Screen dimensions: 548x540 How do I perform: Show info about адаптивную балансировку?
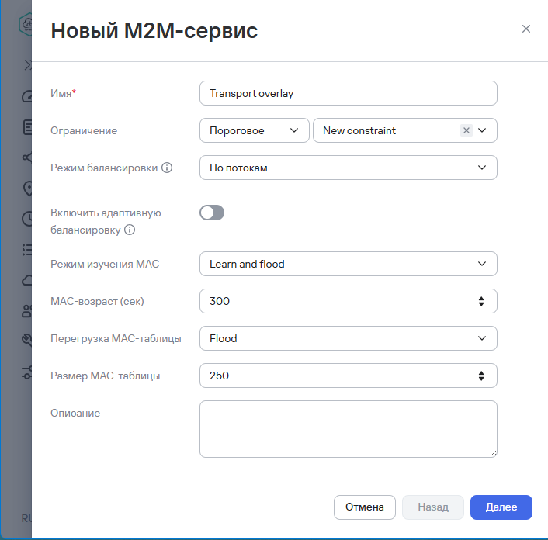pyautogui.click(x=130, y=230)
